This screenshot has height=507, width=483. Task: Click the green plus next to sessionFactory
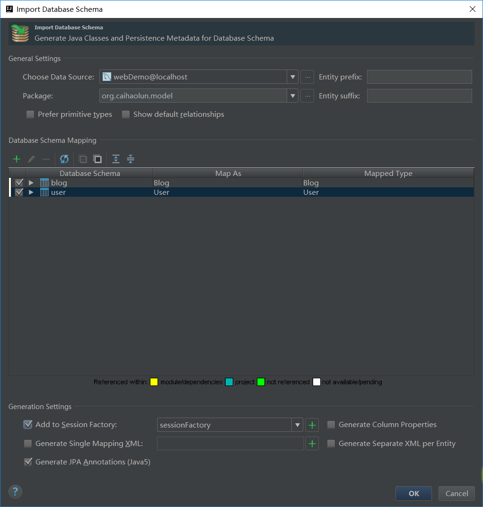[312, 425]
